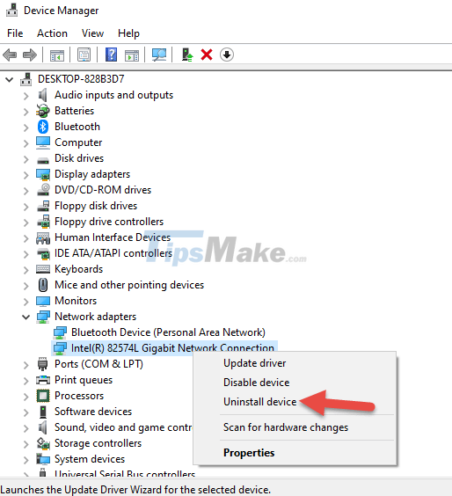Viewport: 452px width, 496px height.
Task: Choose Disable device from the context menu
Action: point(295,383)
